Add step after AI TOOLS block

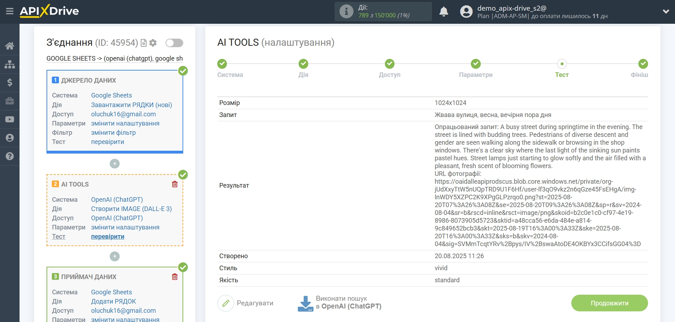115,256
